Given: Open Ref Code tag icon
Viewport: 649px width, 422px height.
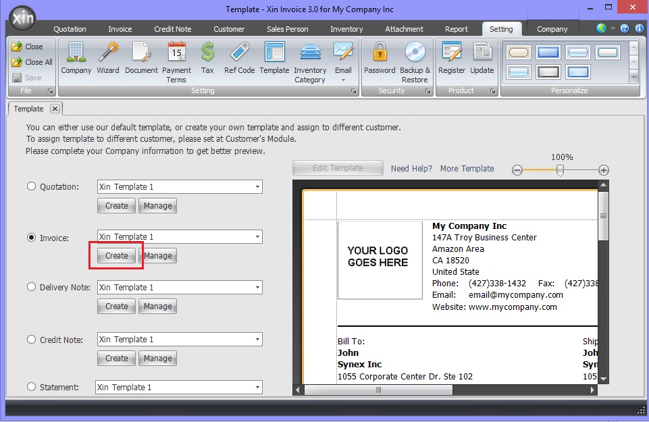Looking at the screenshot, I should [239, 57].
